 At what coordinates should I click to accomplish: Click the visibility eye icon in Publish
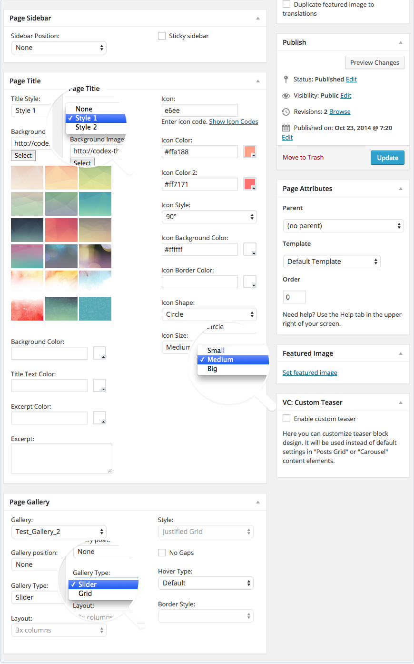coord(286,96)
